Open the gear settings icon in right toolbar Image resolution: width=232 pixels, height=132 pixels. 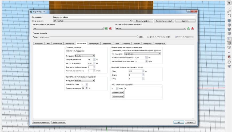coord(229,62)
